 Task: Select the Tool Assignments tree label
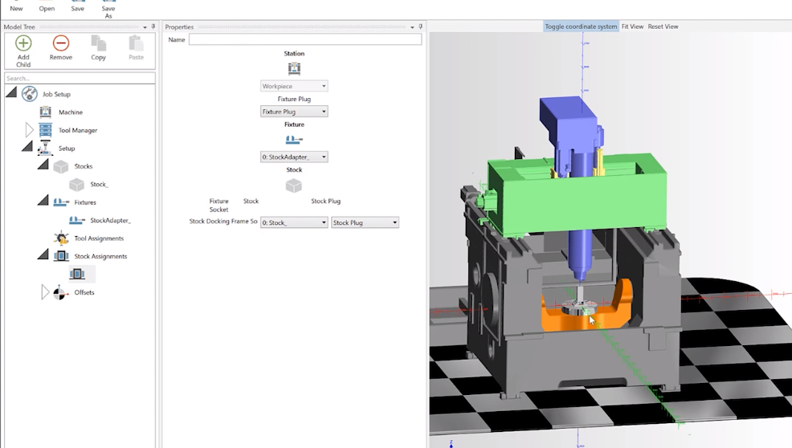99,238
